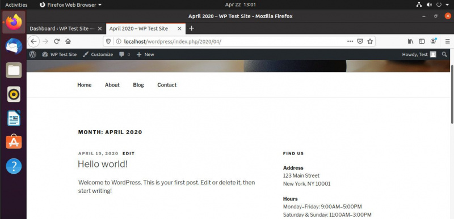Open volume icon in top bar
Image resolution: width=454 pixels, height=219 pixels.
click(429, 5)
